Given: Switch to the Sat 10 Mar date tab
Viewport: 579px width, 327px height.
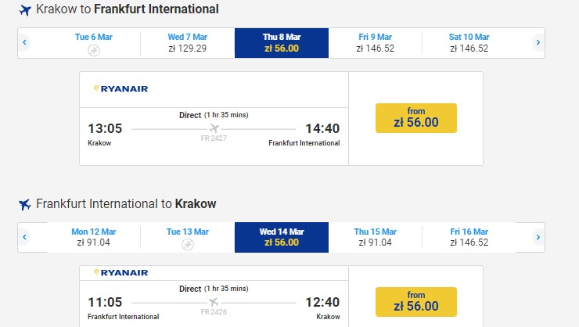Looking at the screenshot, I should pyautogui.click(x=469, y=42).
